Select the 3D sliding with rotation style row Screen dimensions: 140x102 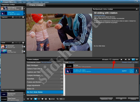tap(102, 71)
